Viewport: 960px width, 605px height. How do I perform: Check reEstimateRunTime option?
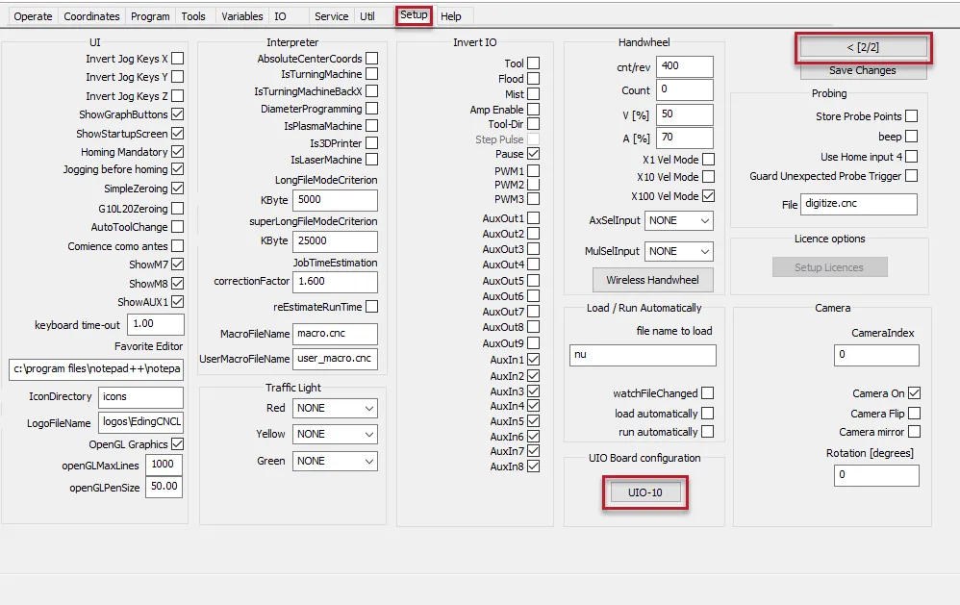(371, 307)
